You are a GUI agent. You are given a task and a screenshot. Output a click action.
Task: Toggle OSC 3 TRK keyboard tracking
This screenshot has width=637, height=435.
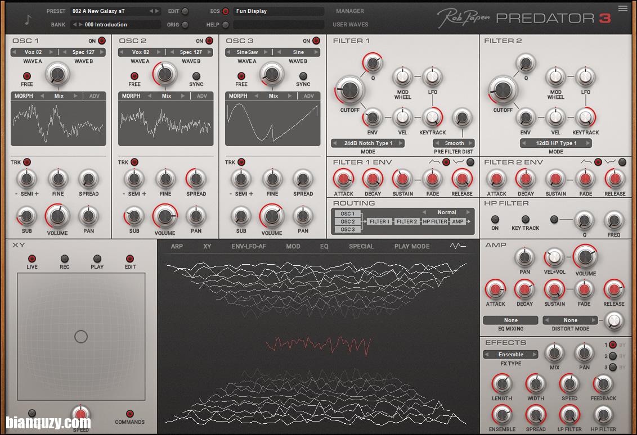pyautogui.click(x=241, y=162)
